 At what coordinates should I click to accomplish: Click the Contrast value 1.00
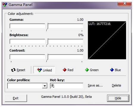click(x=80, y=50)
